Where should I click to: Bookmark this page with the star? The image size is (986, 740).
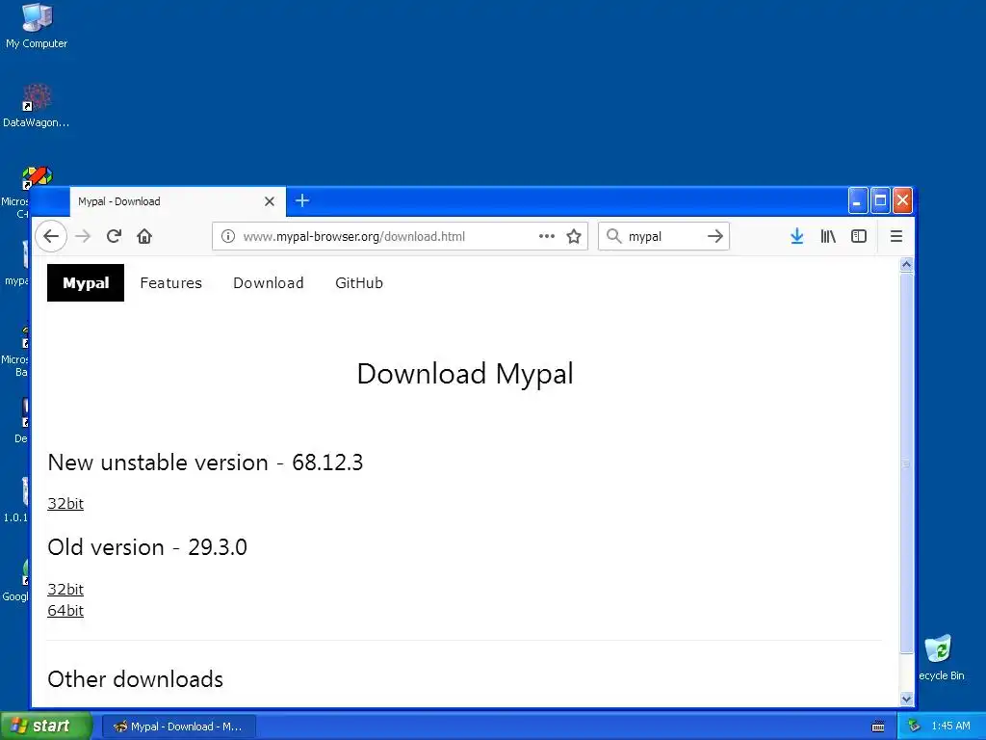click(x=574, y=237)
